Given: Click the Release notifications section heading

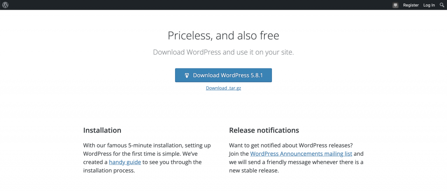Looking at the screenshot, I should [x=264, y=130].
